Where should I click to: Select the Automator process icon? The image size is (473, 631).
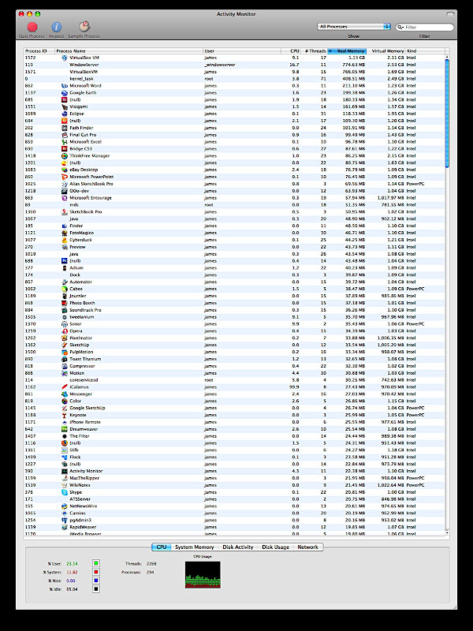pyautogui.click(x=65, y=282)
